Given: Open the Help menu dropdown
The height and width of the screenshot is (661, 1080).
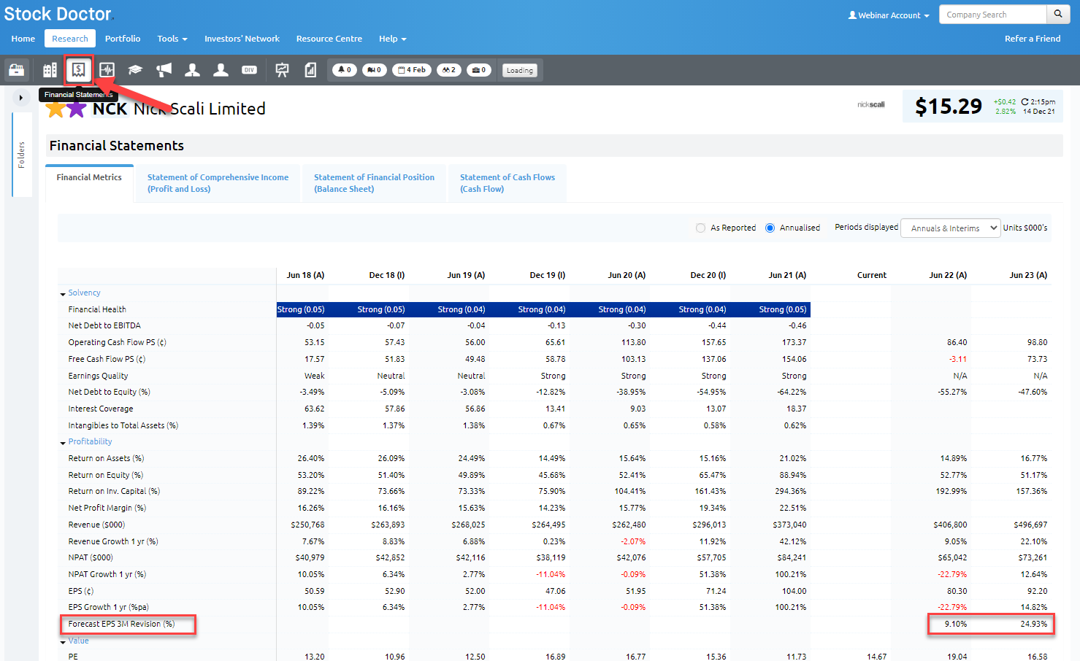Looking at the screenshot, I should [x=392, y=39].
